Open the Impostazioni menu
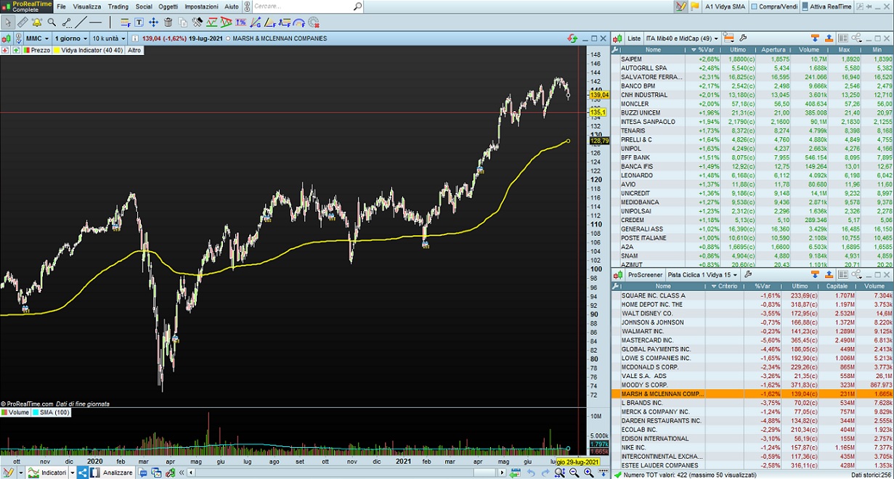This screenshot has height=479, width=894. 202,7
